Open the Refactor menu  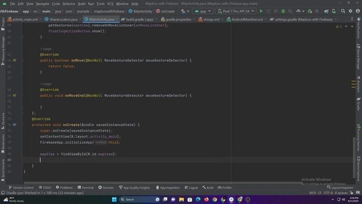click(x=69, y=4)
